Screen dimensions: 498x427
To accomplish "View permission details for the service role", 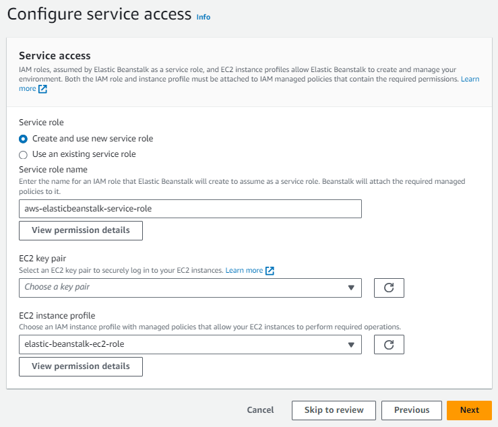I will coord(81,230).
